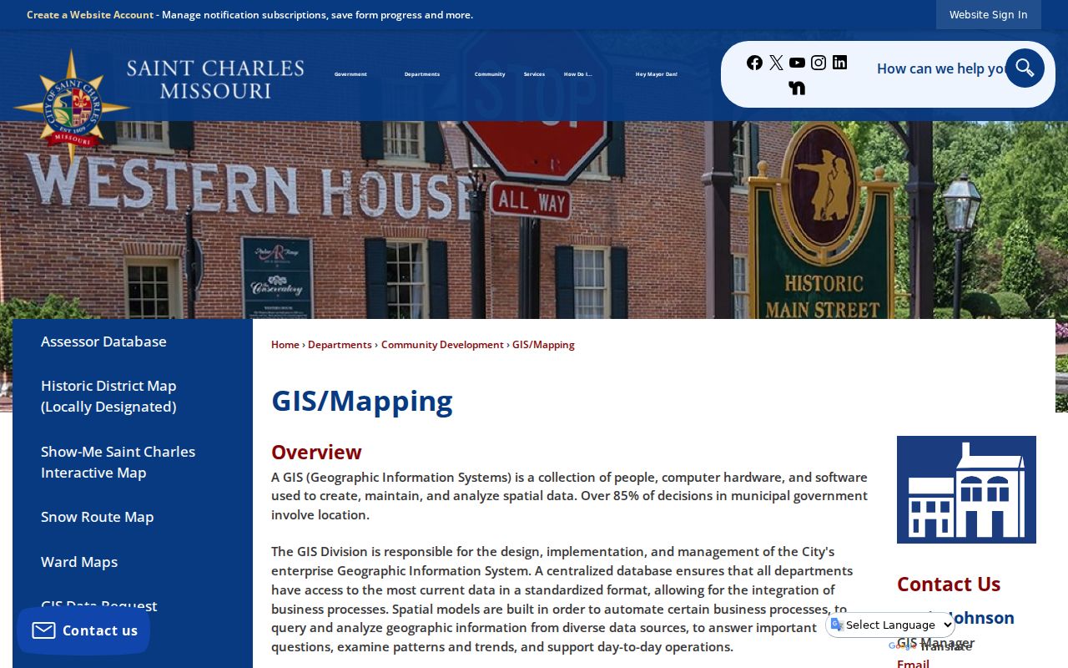Go to Home in the breadcrumb
This screenshot has width=1068, height=668.
point(285,345)
